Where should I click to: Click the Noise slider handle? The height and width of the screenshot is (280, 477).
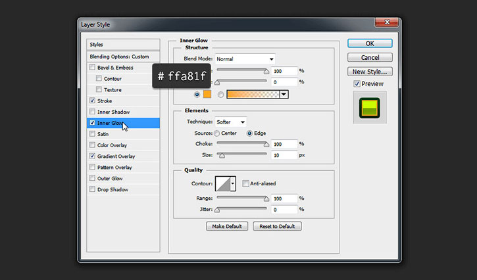tap(217, 83)
